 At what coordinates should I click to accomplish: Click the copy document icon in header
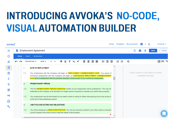135,51
